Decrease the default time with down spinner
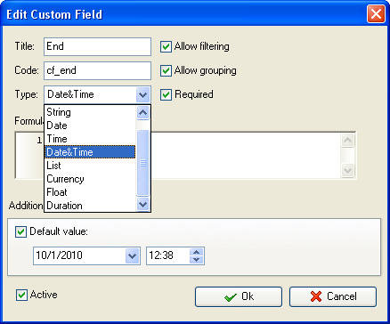 (196, 259)
